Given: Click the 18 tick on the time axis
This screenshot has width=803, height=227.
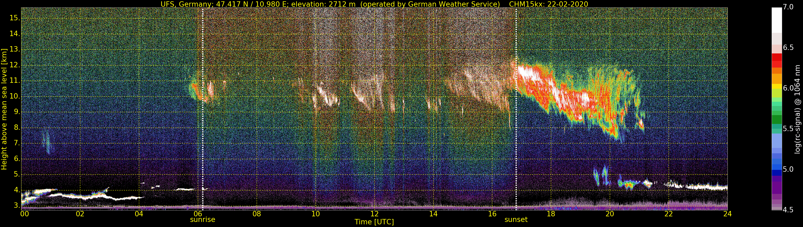Looking at the screenshot, I should pyautogui.click(x=551, y=214).
